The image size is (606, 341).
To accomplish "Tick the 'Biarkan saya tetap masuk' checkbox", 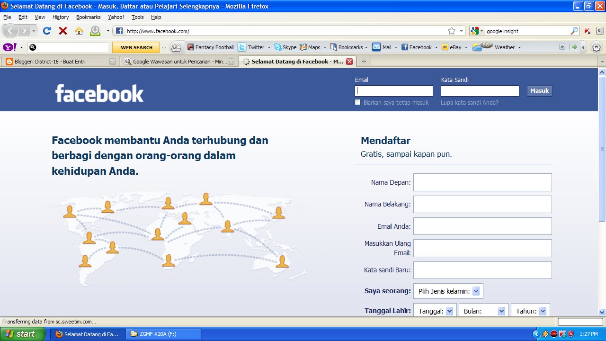I will pos(358,102).
